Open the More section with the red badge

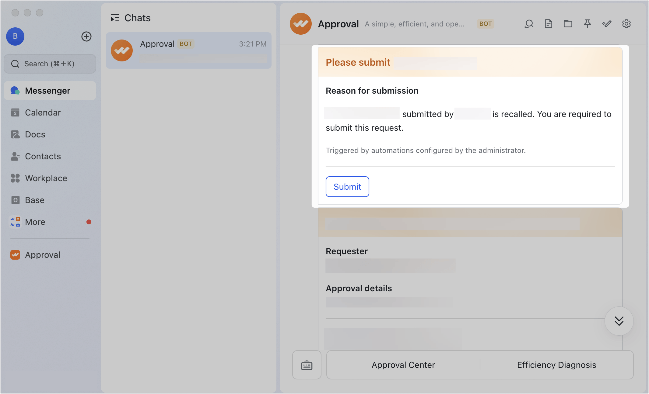pos(35,222)
